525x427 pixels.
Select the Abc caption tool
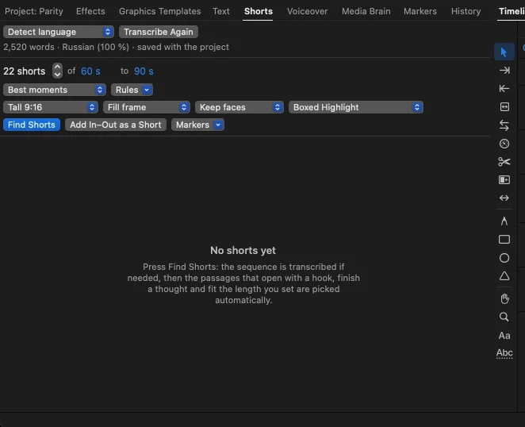click(504, 353)
